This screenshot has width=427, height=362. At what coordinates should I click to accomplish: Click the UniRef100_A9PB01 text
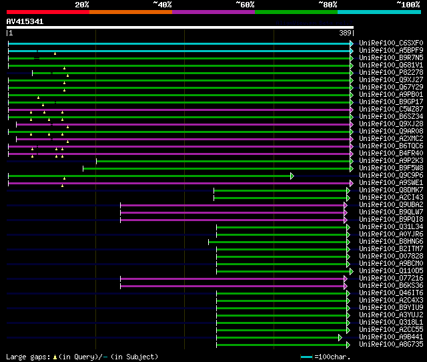point(391,95)
